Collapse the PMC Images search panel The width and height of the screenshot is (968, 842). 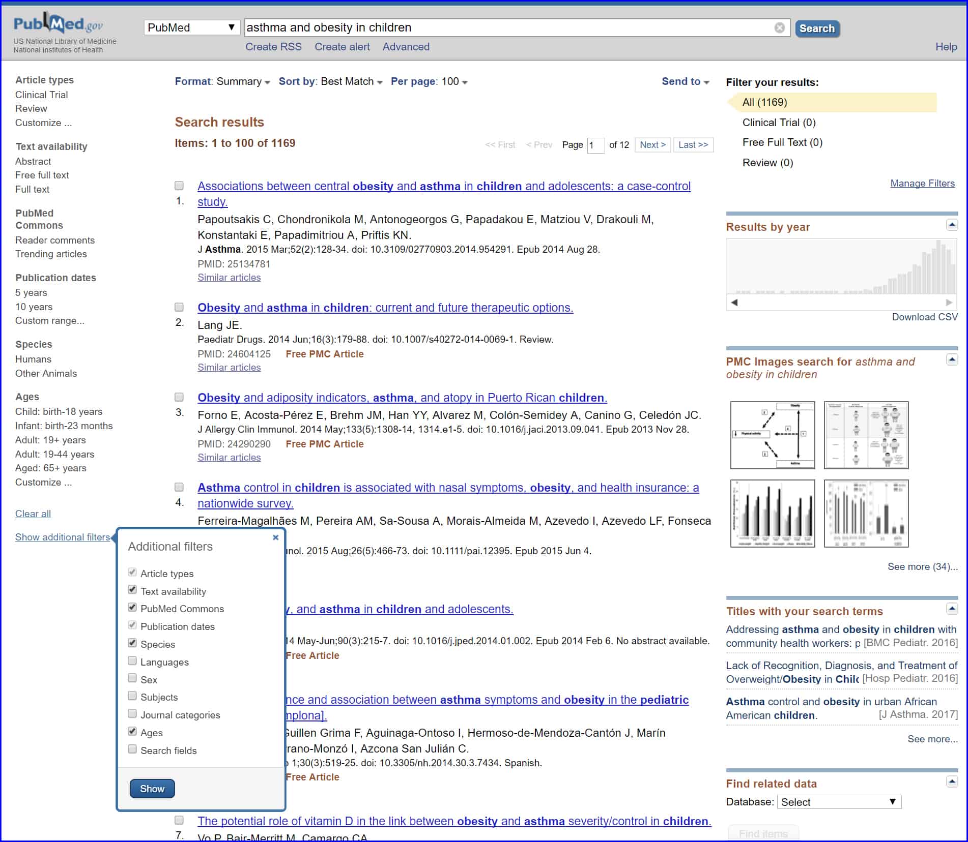click(x=952, y=360)
